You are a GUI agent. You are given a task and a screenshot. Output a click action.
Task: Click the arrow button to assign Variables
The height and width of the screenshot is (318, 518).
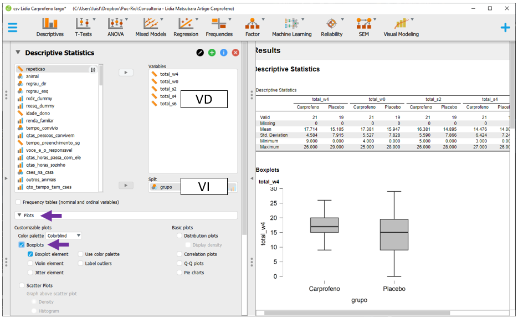tap(126, 73)
